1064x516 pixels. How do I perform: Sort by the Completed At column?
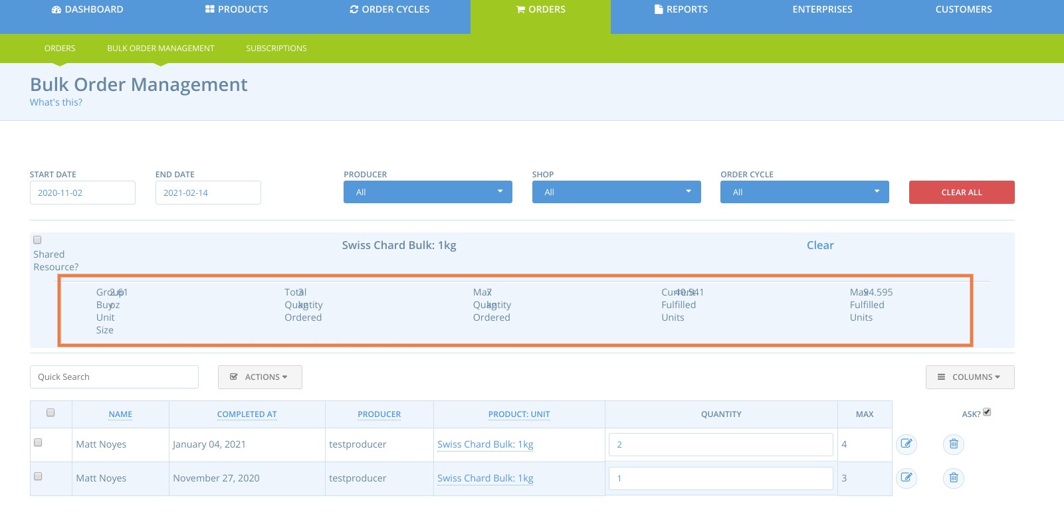pyautogui.click(x=247, y=414)
